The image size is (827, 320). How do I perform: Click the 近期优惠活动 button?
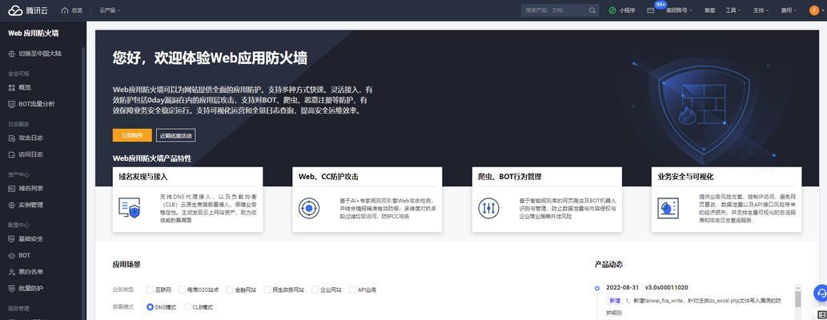point(175,135)
